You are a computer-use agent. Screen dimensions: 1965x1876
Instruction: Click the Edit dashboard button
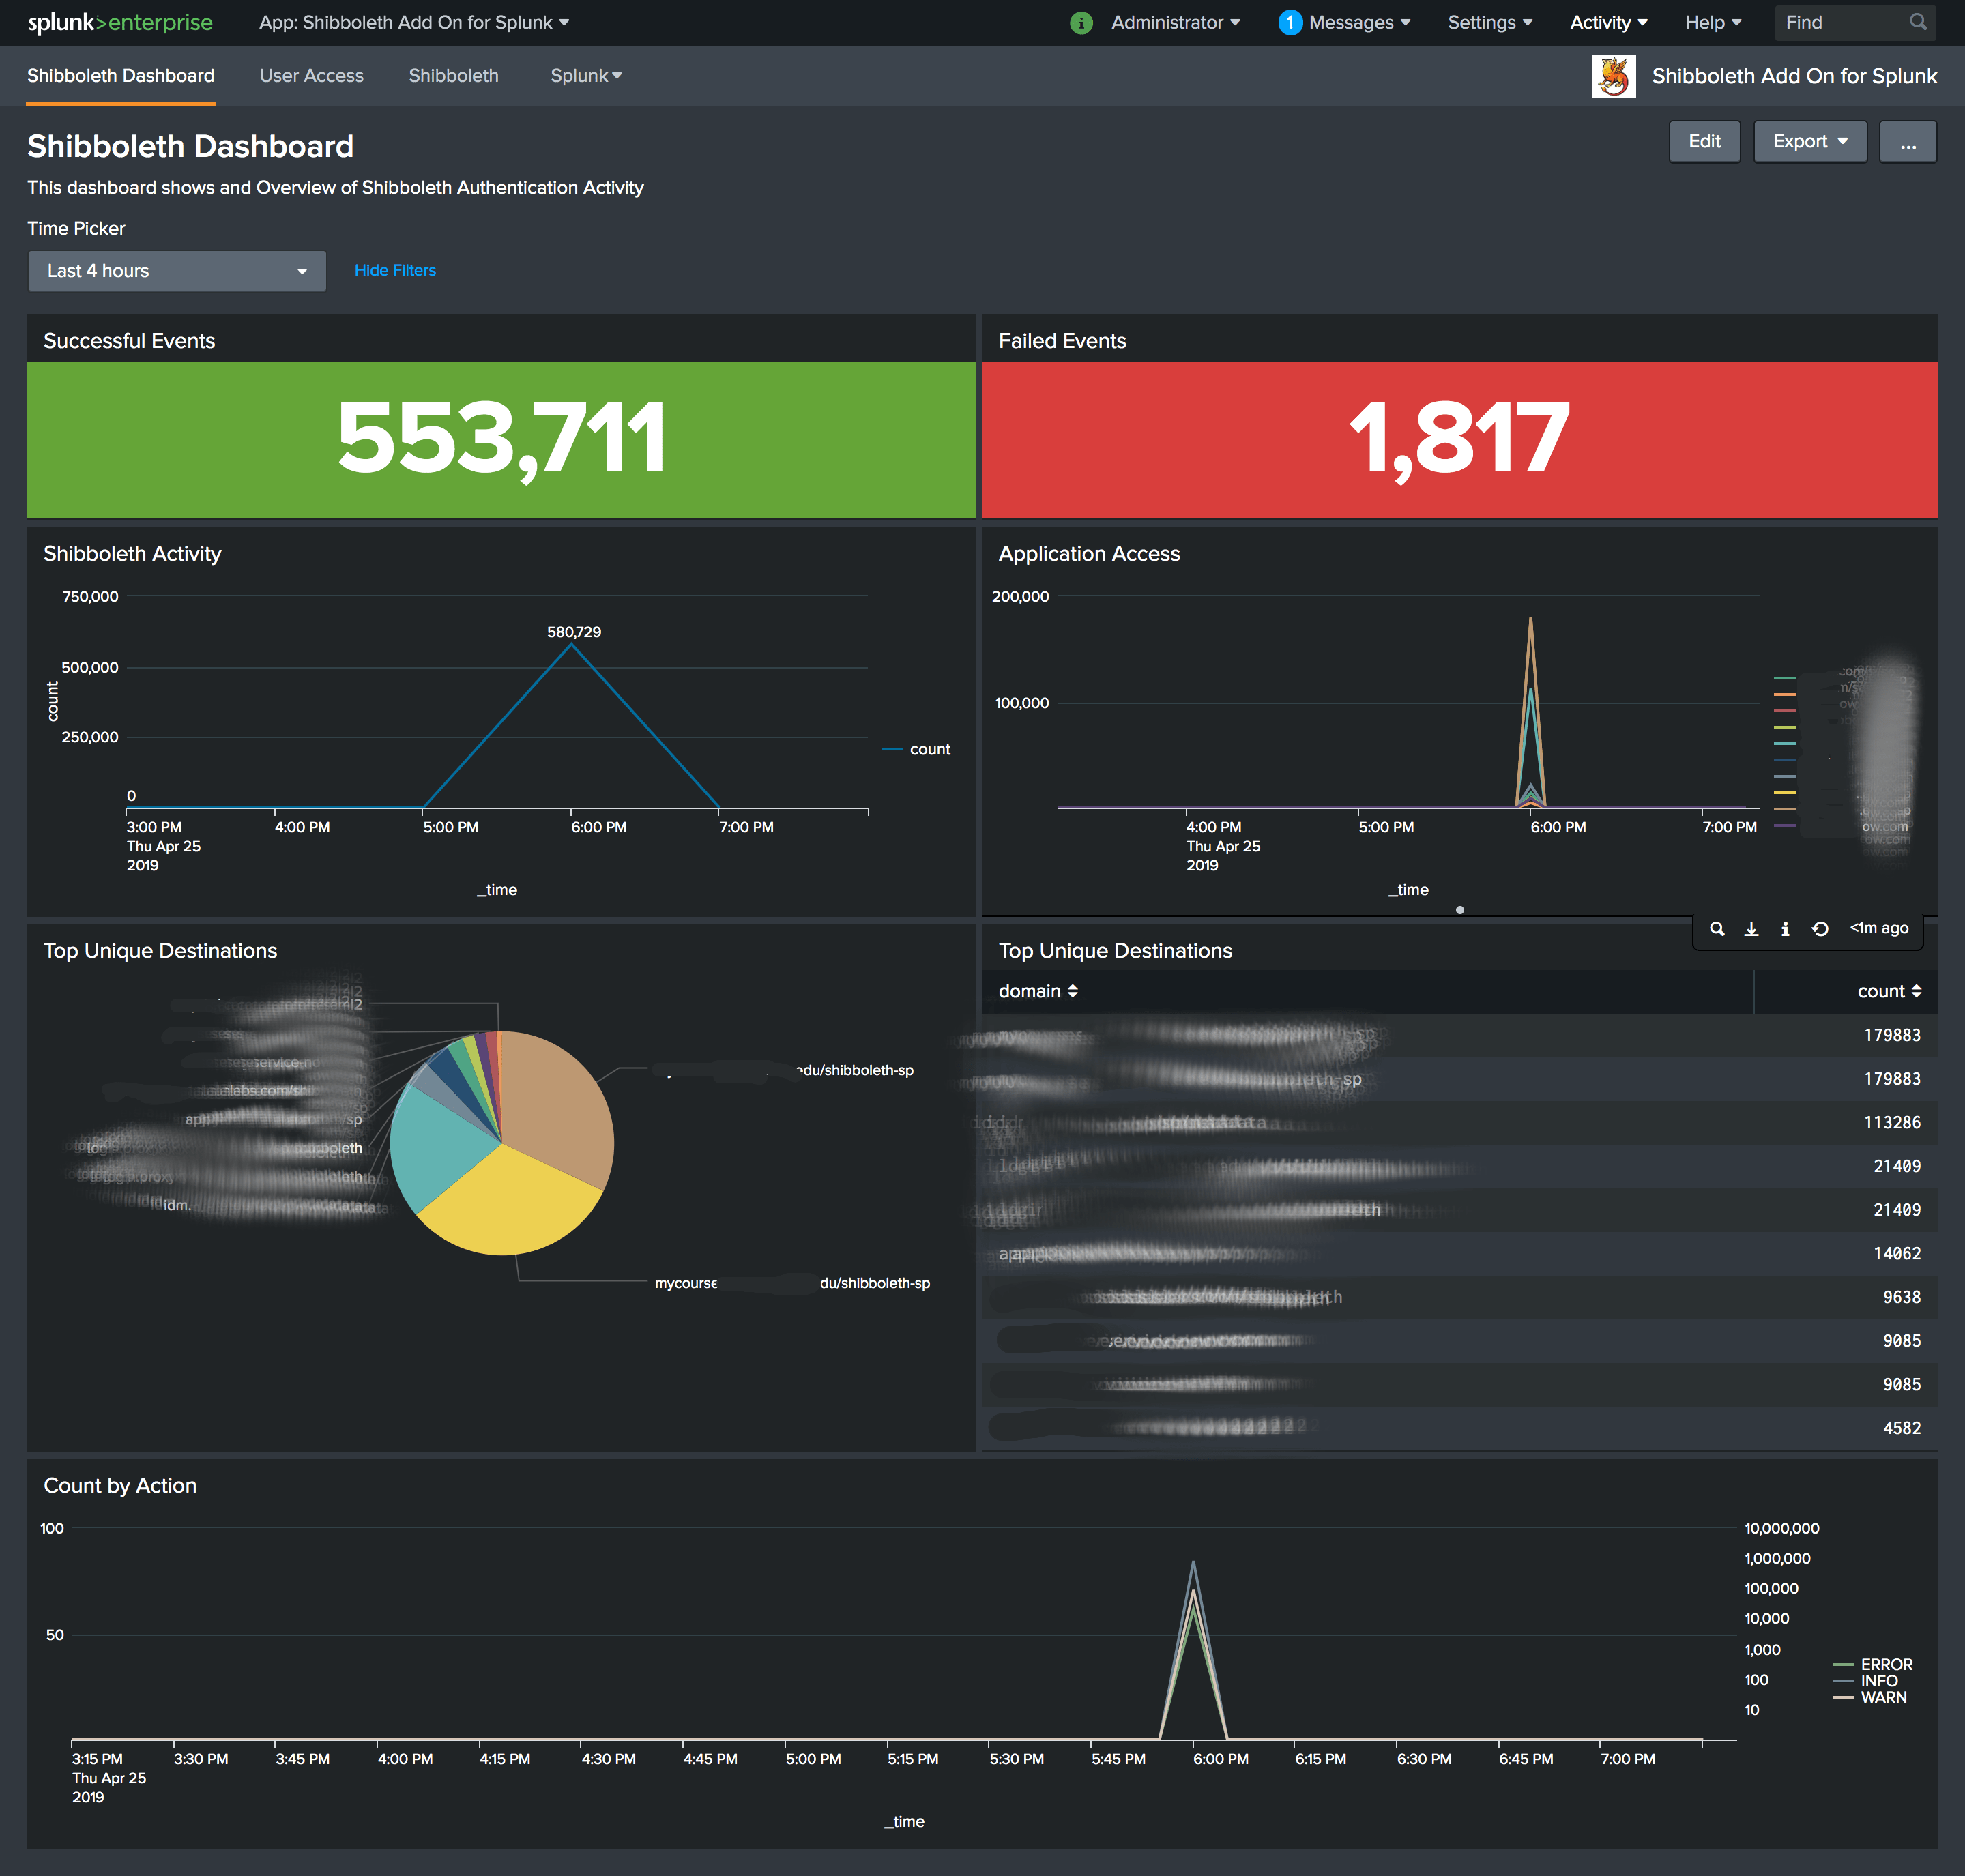tap(1704, 141)
